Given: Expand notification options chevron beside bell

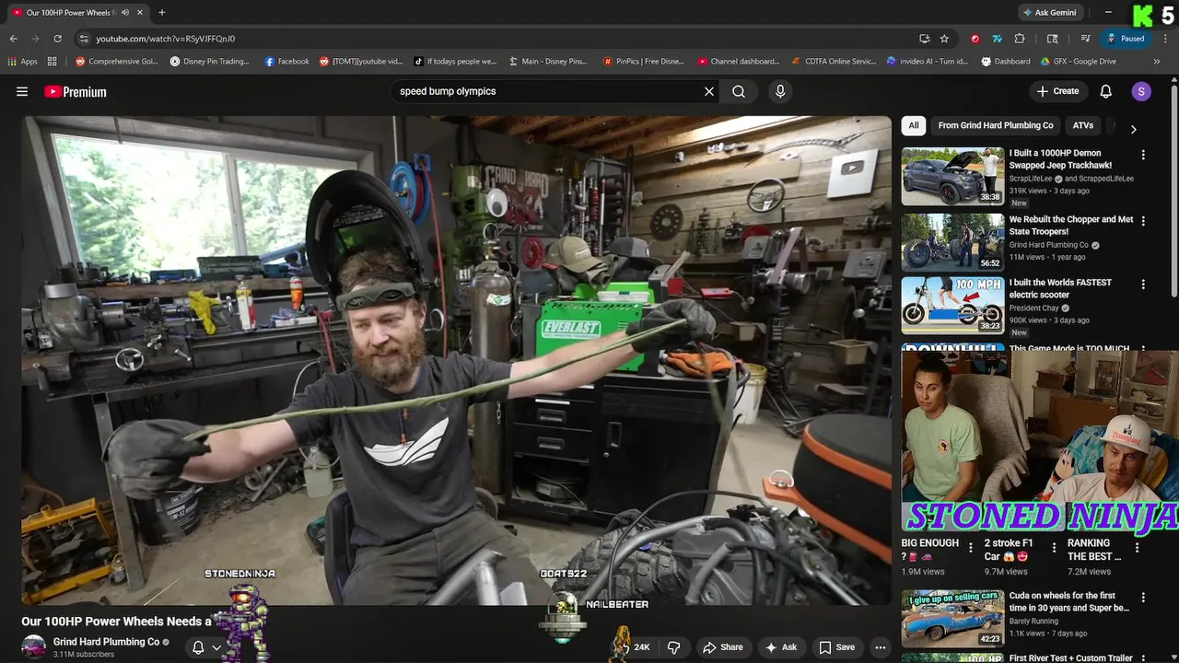Looking at the screenshot, I should [x=216, y=647].
